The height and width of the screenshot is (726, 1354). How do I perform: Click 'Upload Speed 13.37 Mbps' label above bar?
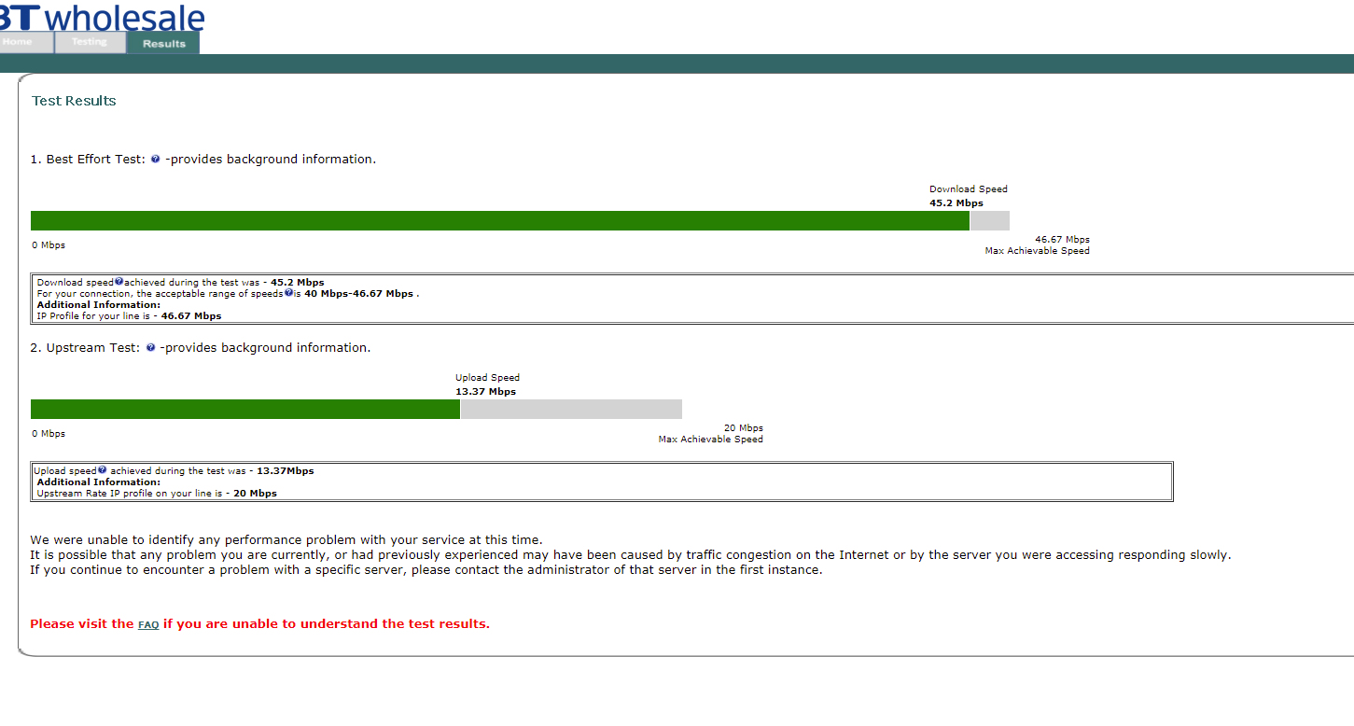click(486, 384)
